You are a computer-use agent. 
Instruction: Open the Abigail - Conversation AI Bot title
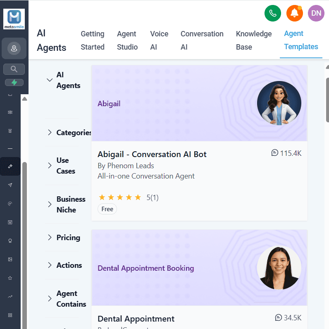pyautogui.click(x=152, y=154)
